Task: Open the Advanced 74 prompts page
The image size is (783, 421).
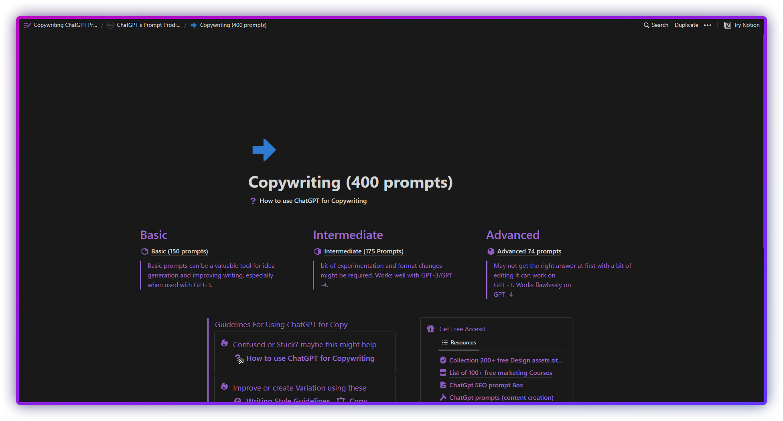Action: coord(529,251)
